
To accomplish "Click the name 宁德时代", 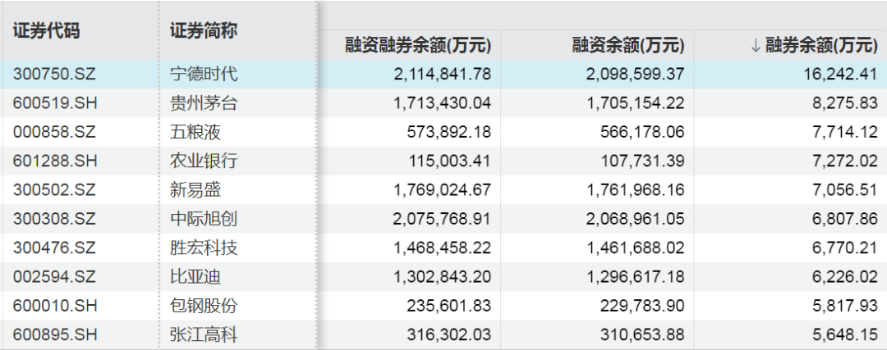I will point(204,74).
